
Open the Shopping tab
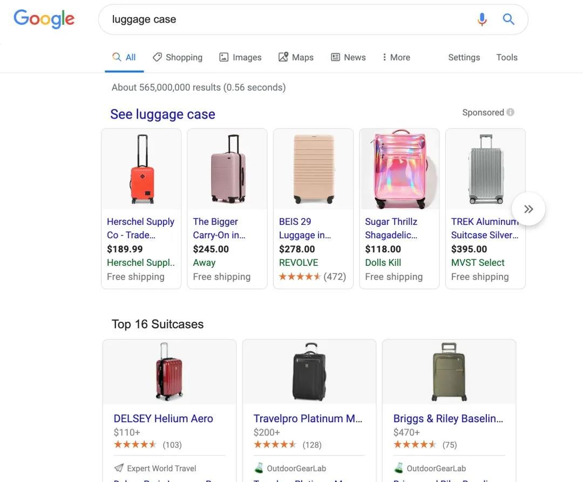coord(178,57)
